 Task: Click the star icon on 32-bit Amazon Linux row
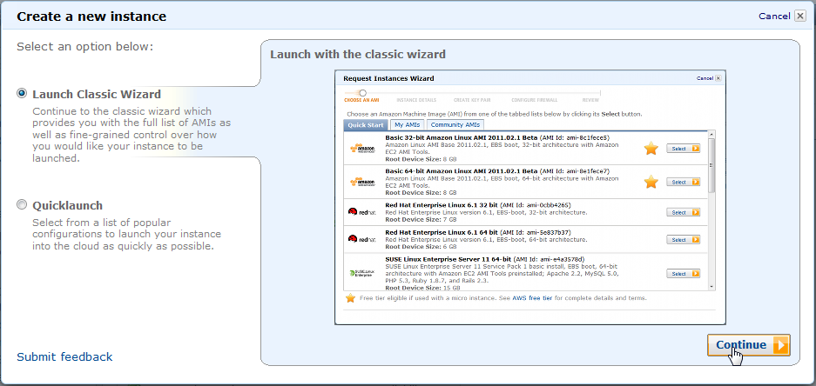click(x=651, y=149)
